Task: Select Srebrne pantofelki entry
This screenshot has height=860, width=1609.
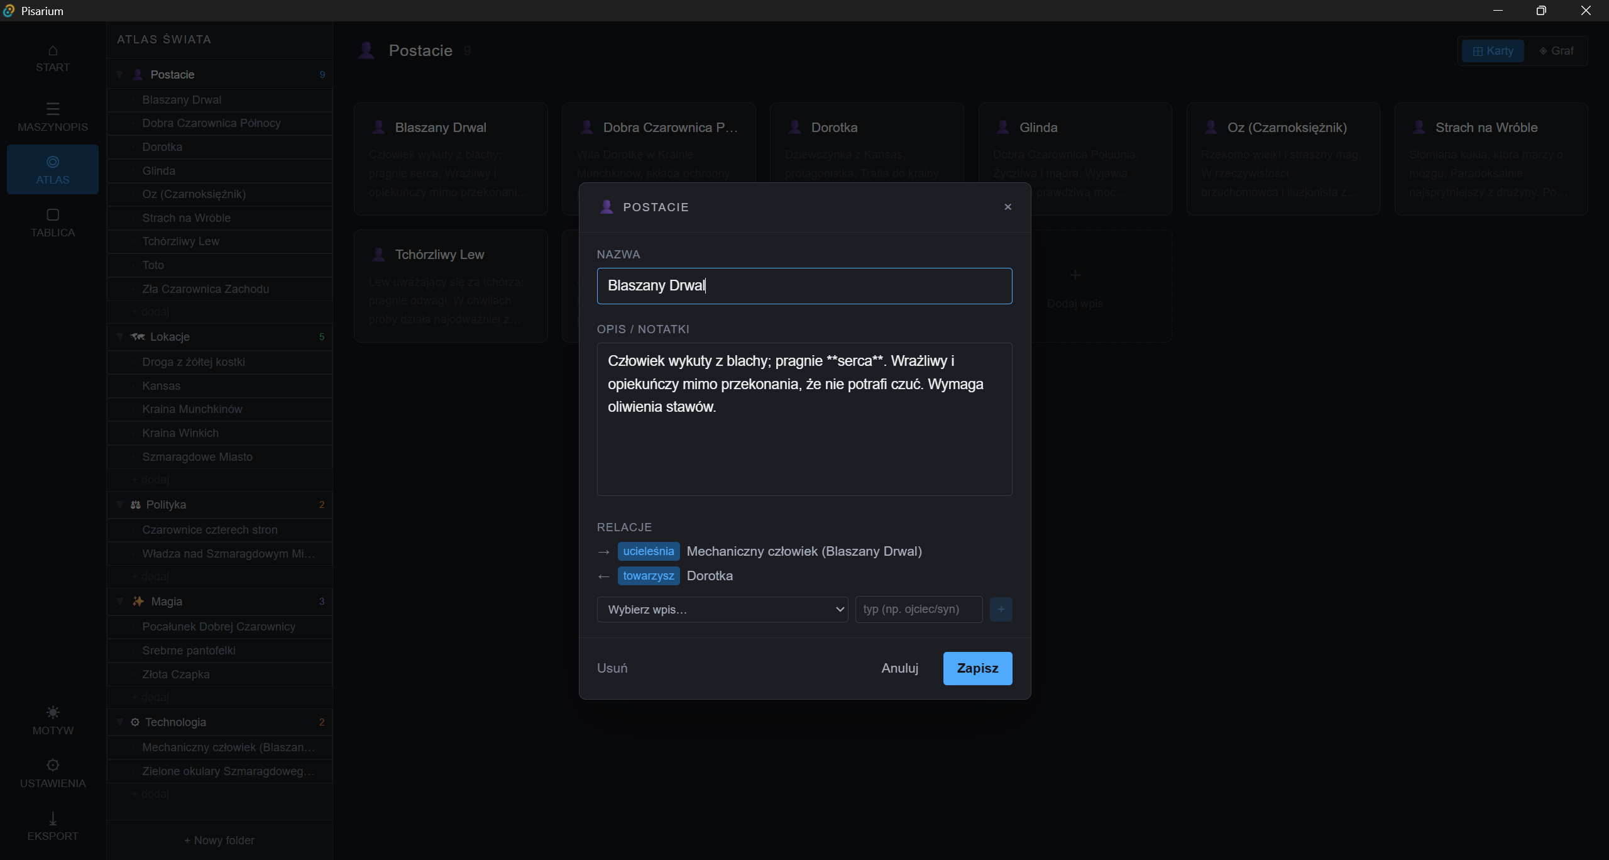Action: 219,651
